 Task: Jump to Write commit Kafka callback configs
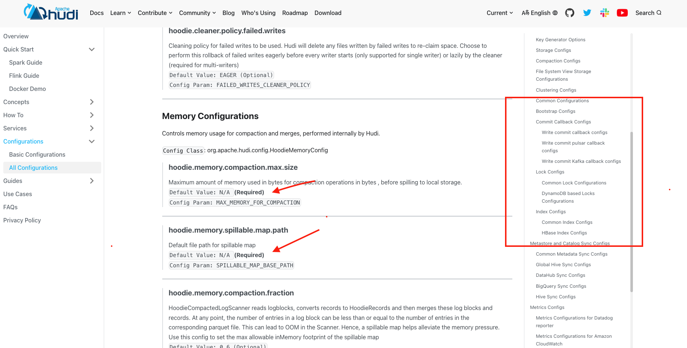pyautogui.click(x=581, y=161)
